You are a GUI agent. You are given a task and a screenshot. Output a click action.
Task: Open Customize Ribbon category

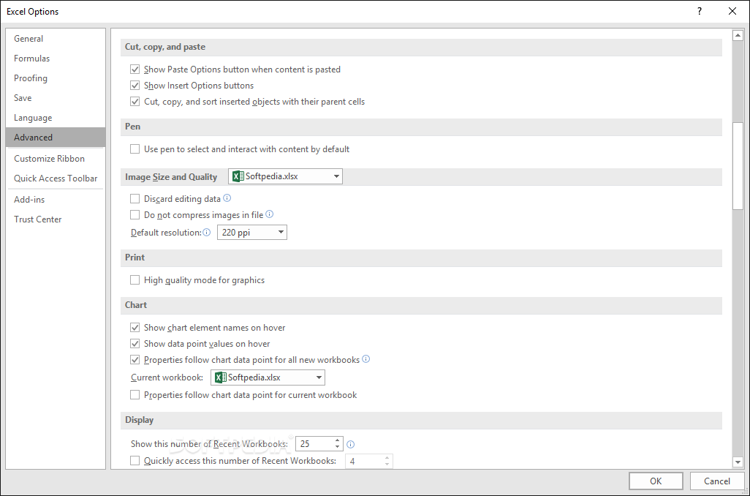[x=56, y=159]
